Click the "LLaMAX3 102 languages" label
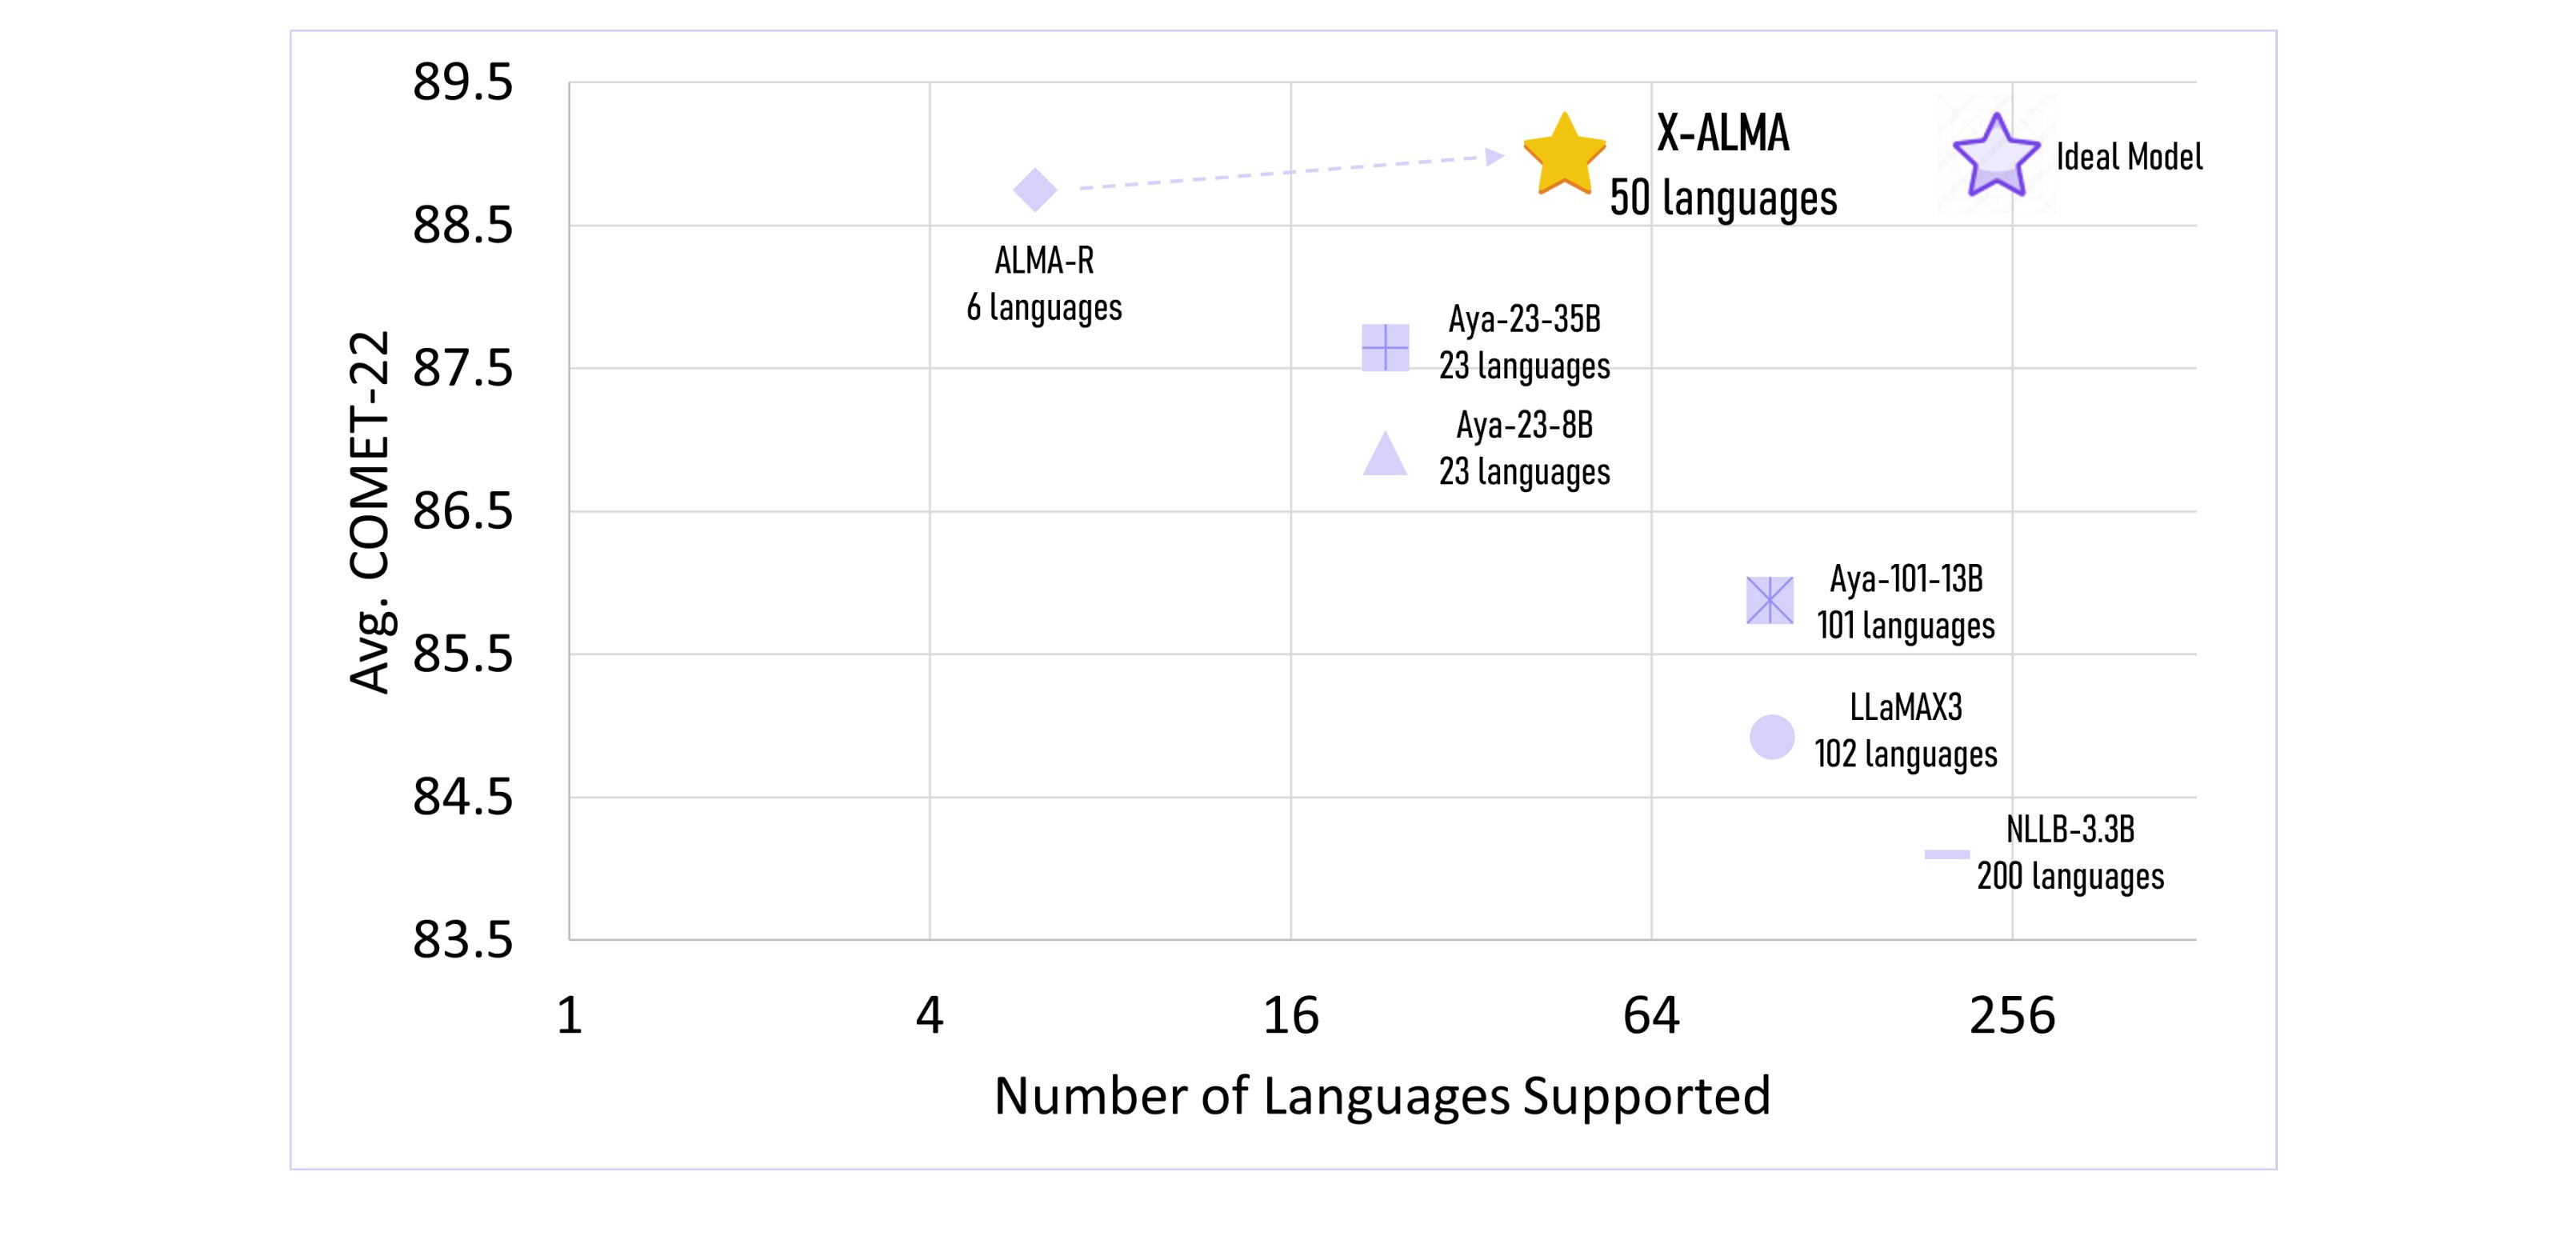The height and width of the screenshot is (1248, 2576). coord(1906,731)
